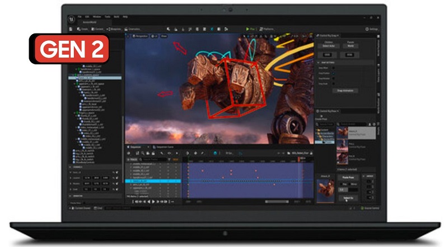Open the Platforms dropdown
The width and height of the screenshot is (448, 247).
pyautogui.click(x=267, y=29)
